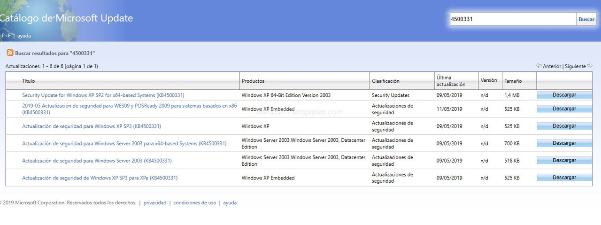Download the 09/05/2019 Windows XP product update
This screenshot has width=601, height=225.
click(564, 126)
